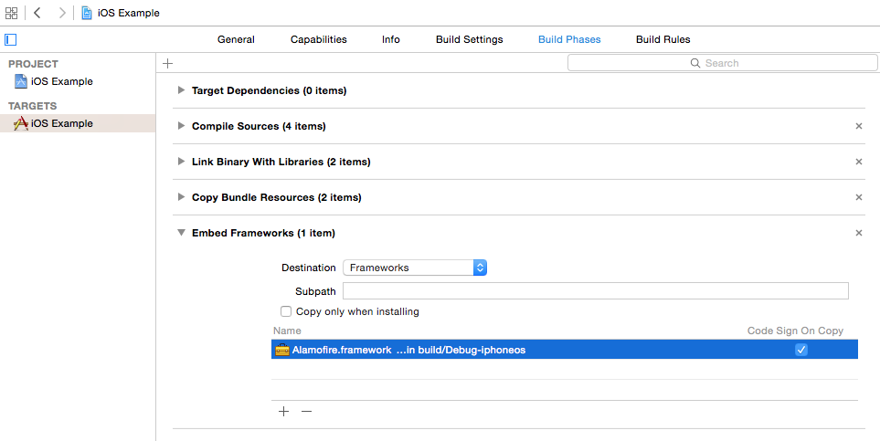Select the iOS Example project item

click(x=61, y=81)
